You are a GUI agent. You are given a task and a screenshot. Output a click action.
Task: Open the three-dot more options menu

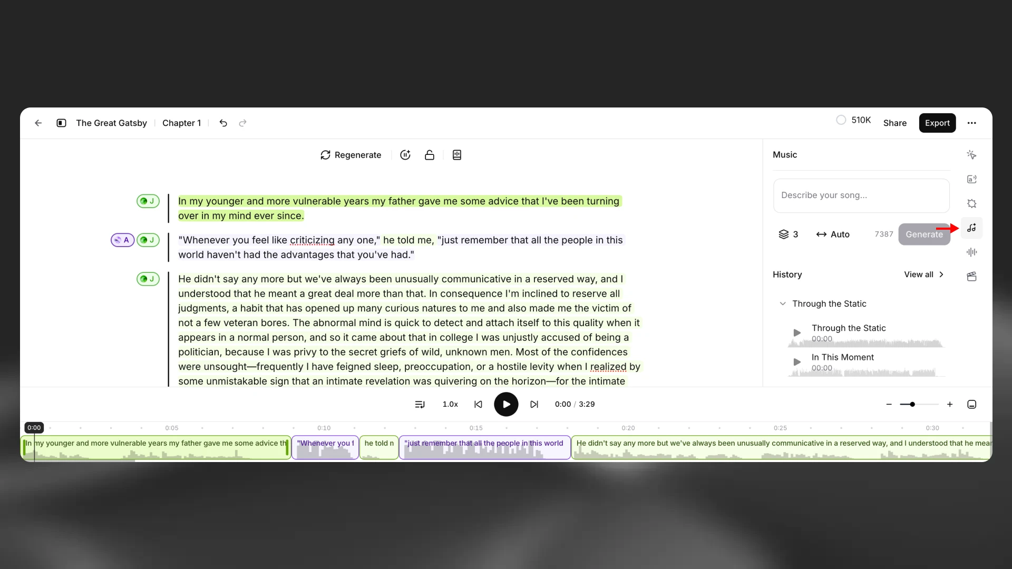(971, 123)
